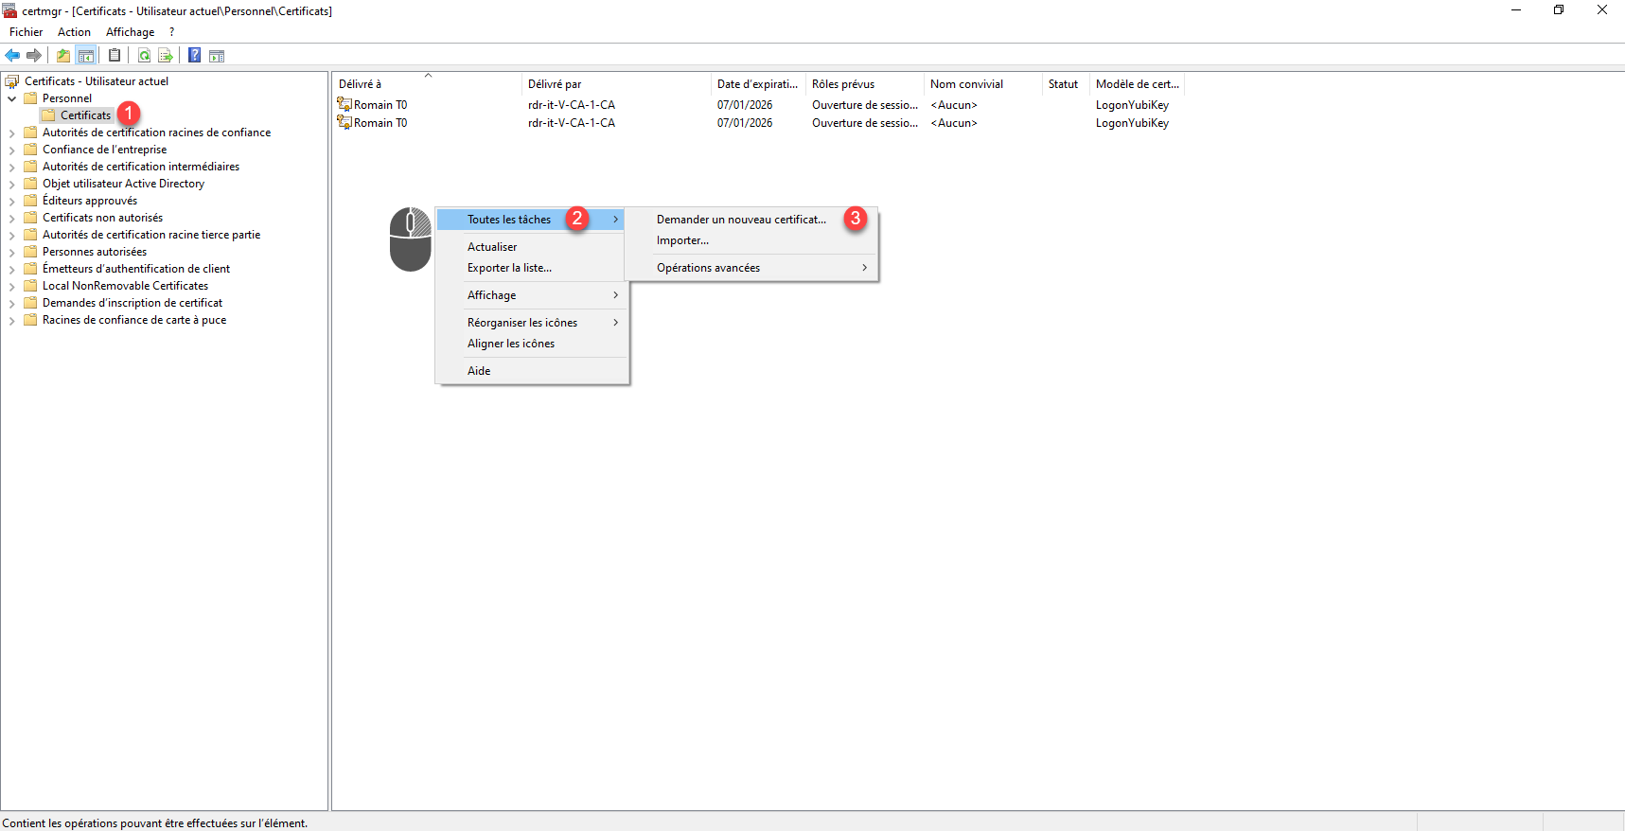Click Exporter la liste in context menu
The height and width of the screenshot is (831, 1625).
coord(509,268)
